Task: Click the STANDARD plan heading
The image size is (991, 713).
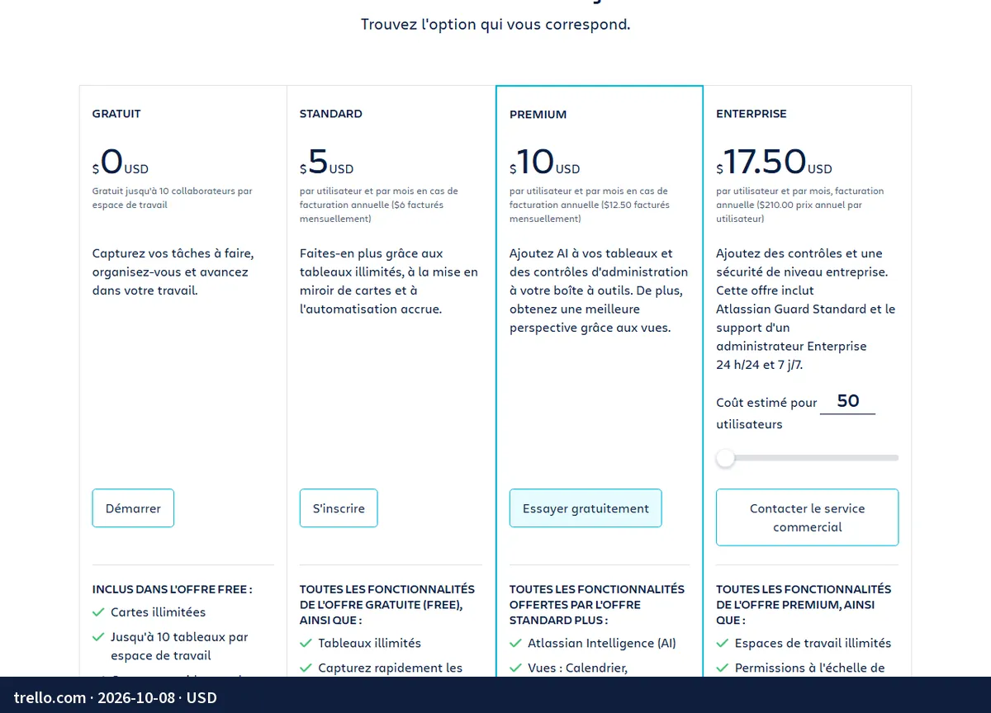Action: (x=331, y=114)
